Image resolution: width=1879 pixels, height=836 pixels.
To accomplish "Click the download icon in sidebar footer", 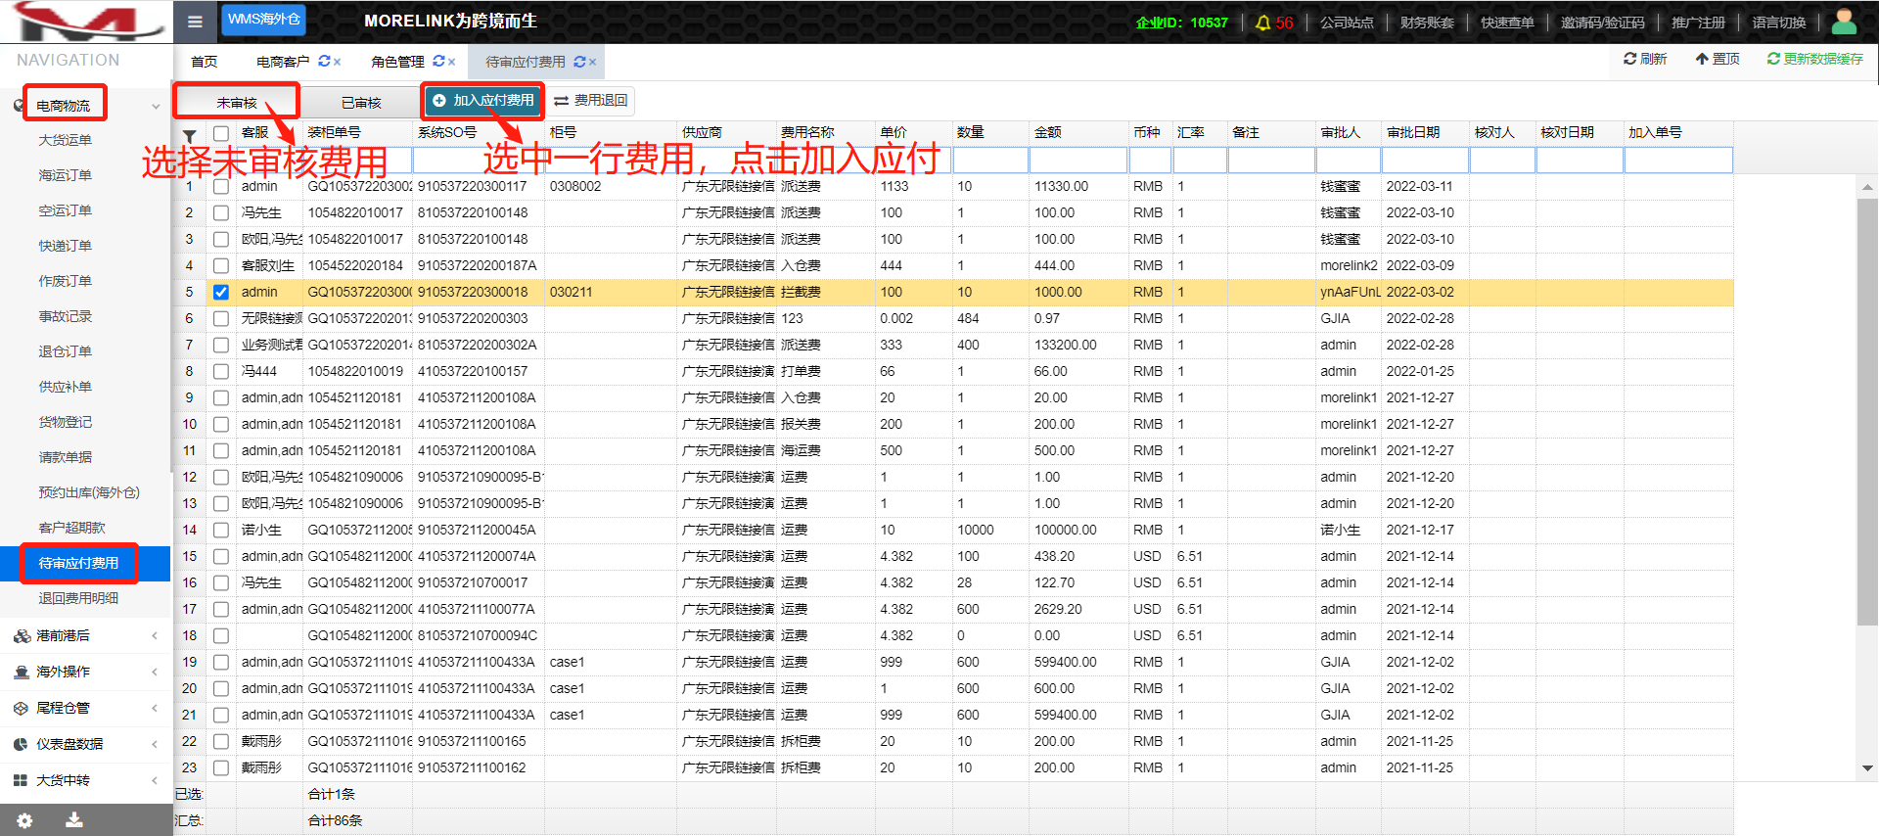I will point(73,820).
